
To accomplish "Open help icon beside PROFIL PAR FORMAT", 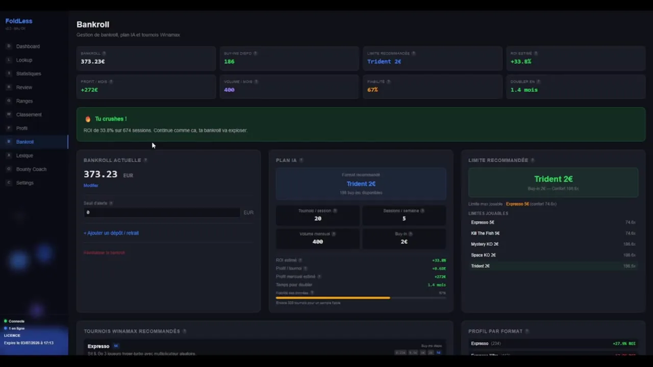I will (x=527, y=331).
